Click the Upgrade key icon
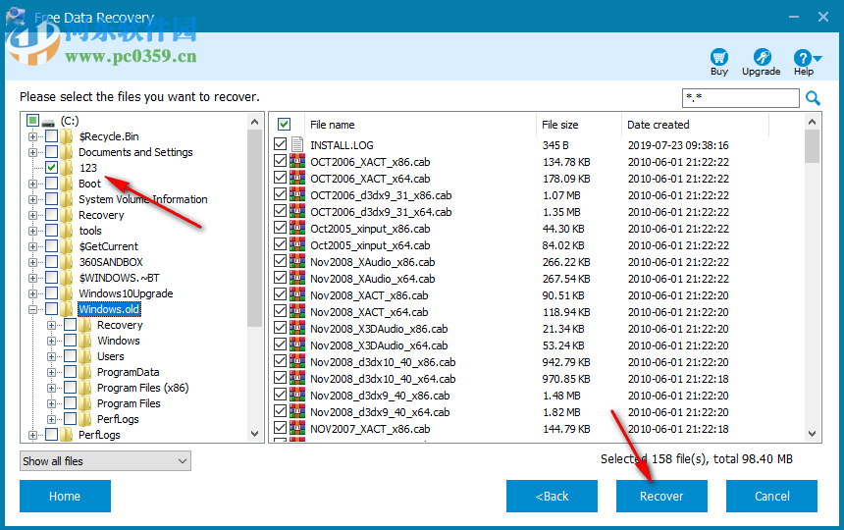 (762, 57)
